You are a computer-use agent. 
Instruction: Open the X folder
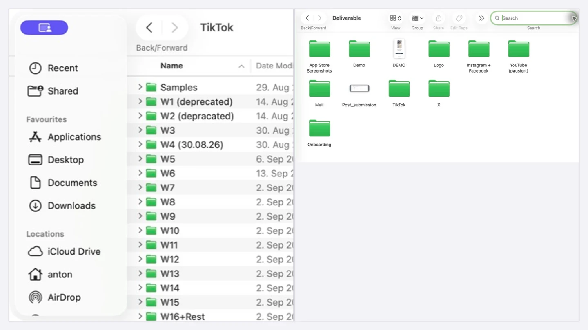click(439, 93)
